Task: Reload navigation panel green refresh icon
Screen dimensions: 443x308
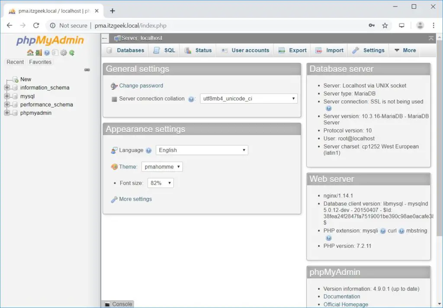Action: coord(72,52)
